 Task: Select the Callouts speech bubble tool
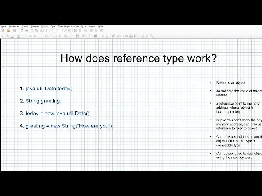tap(84, 36)
